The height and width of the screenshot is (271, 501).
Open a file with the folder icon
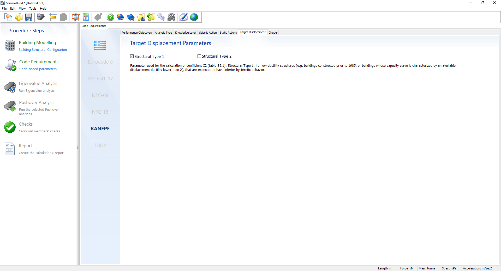19,17
